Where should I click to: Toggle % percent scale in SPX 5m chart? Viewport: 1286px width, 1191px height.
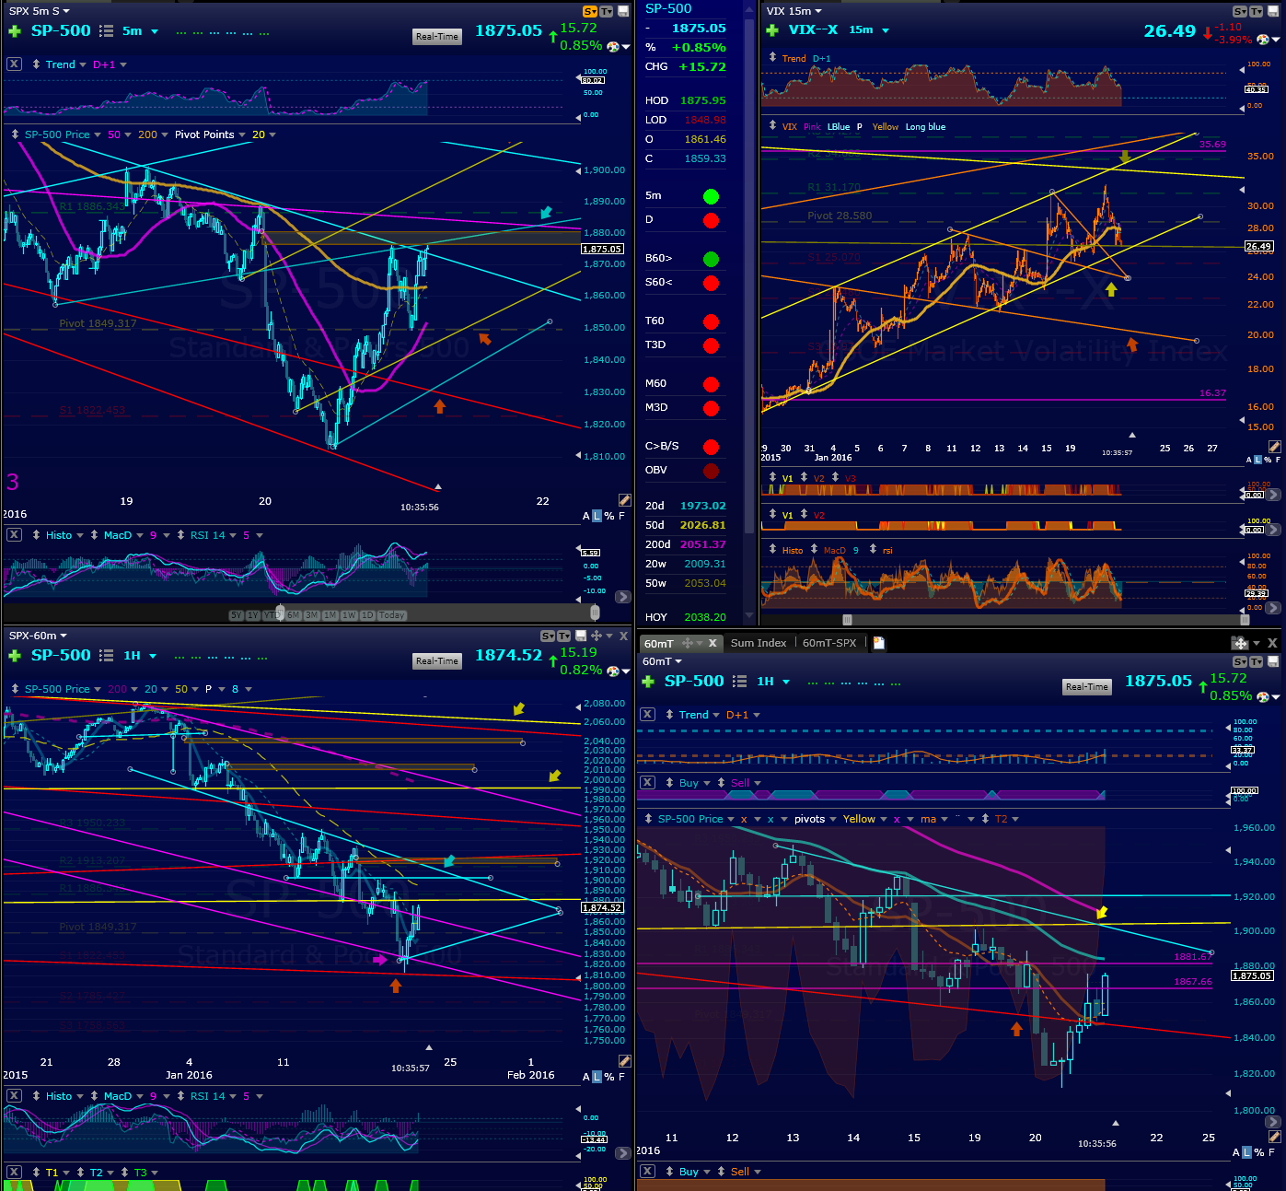point(609,516)
